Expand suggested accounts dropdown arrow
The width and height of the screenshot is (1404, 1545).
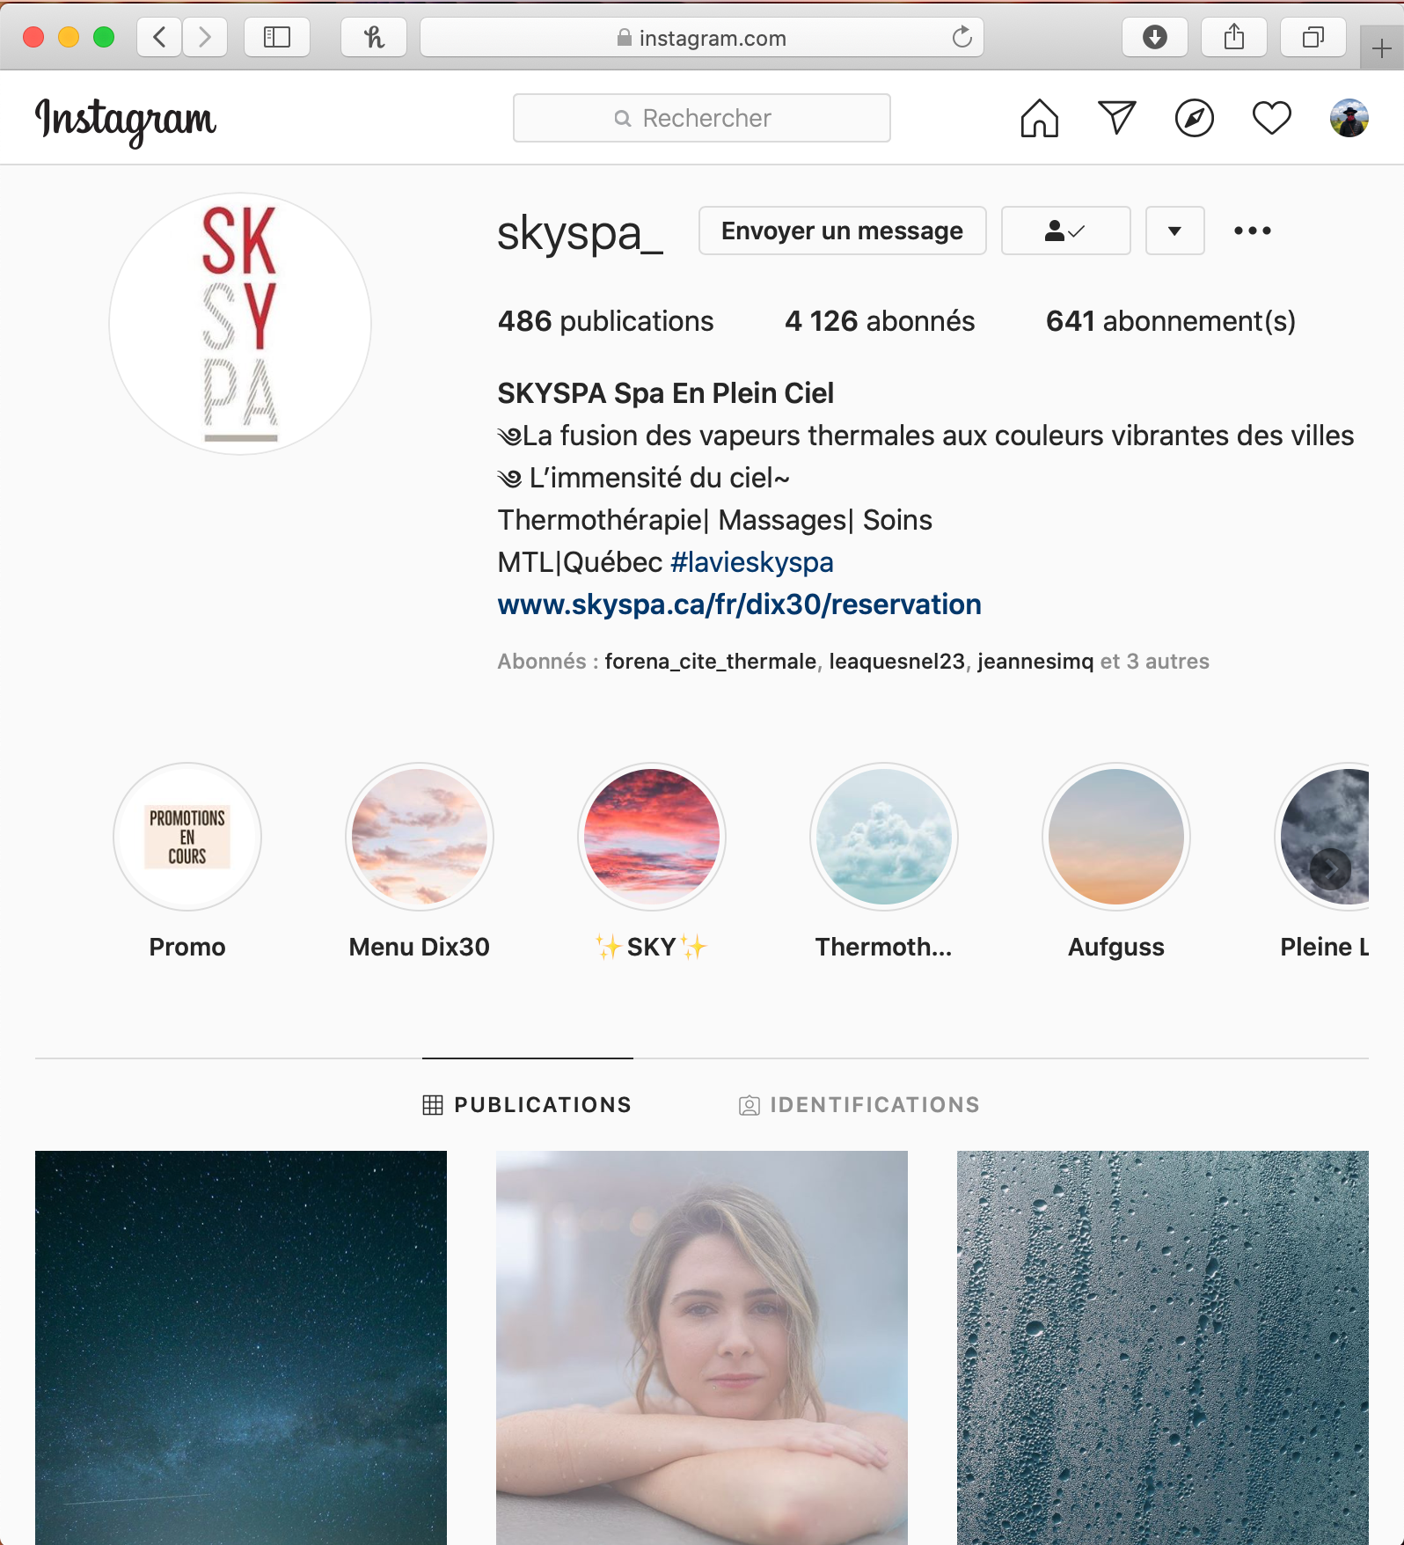point(1174,231)
